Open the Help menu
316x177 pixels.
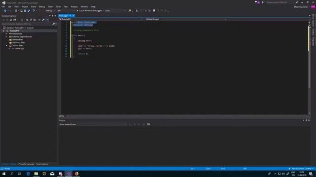point(93,6)
